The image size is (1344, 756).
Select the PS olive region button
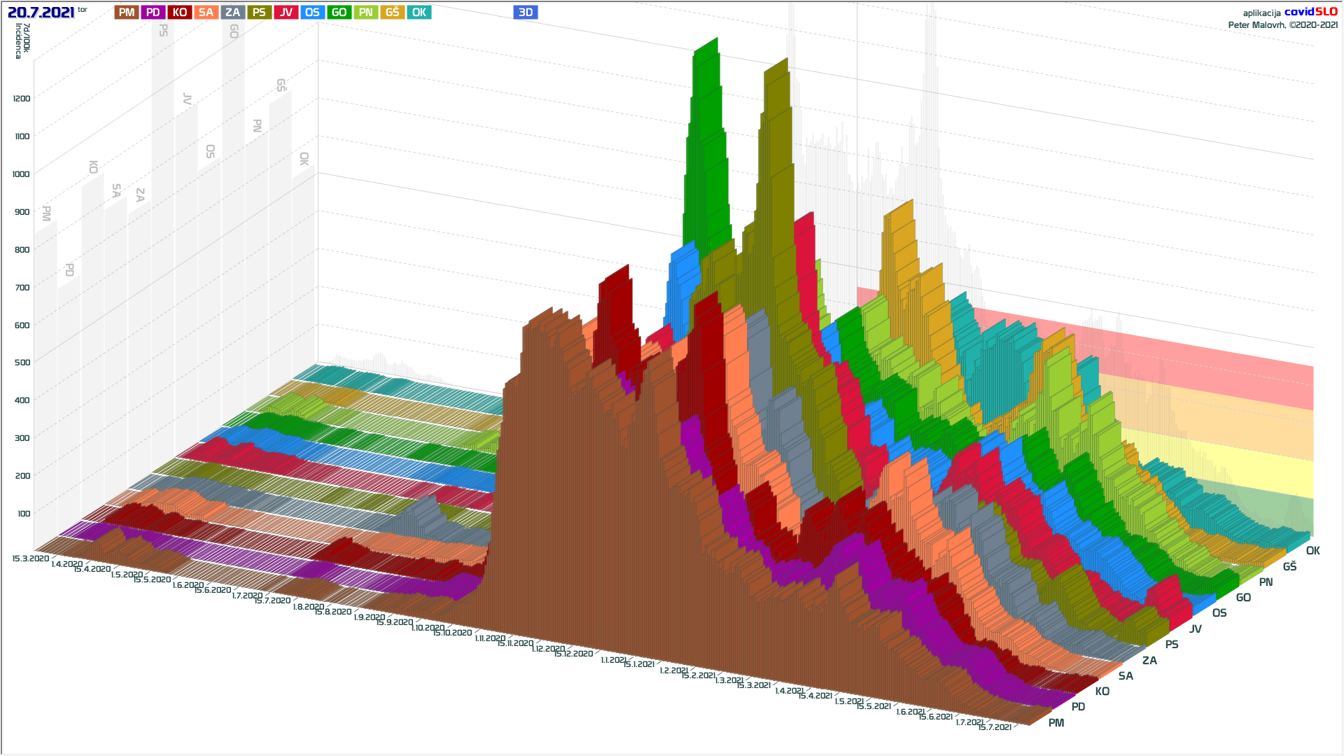260,13
